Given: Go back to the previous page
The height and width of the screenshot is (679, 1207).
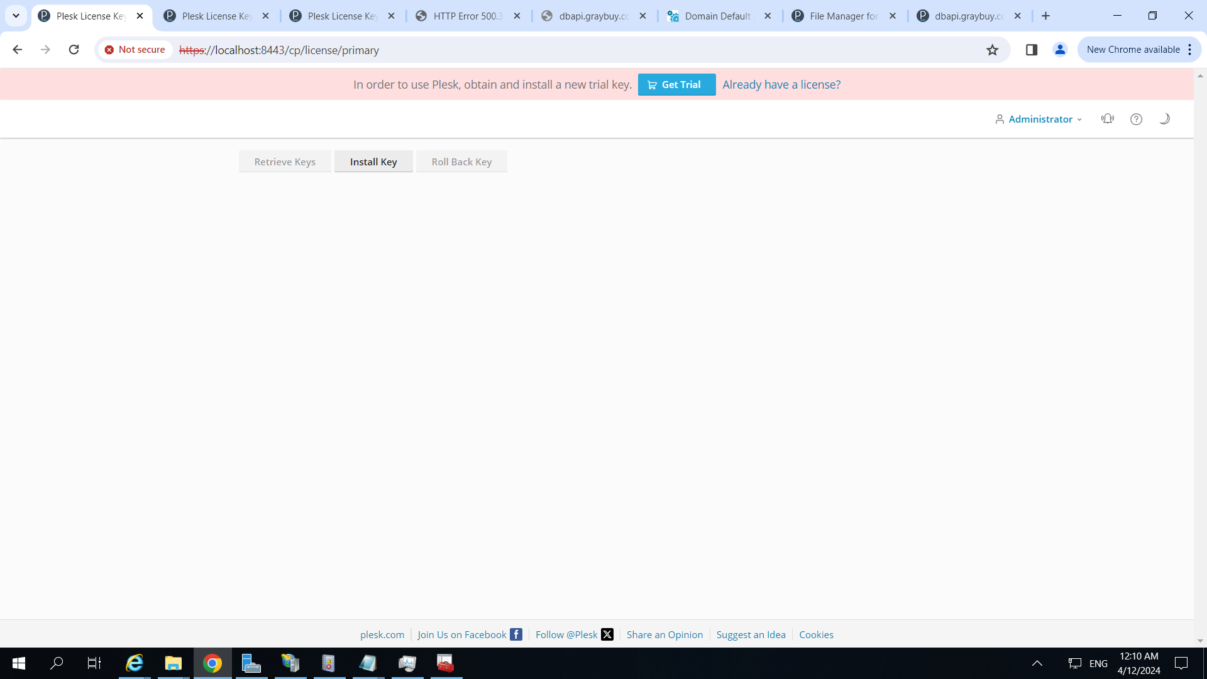Looking at the screenshot, I should 18,50.
